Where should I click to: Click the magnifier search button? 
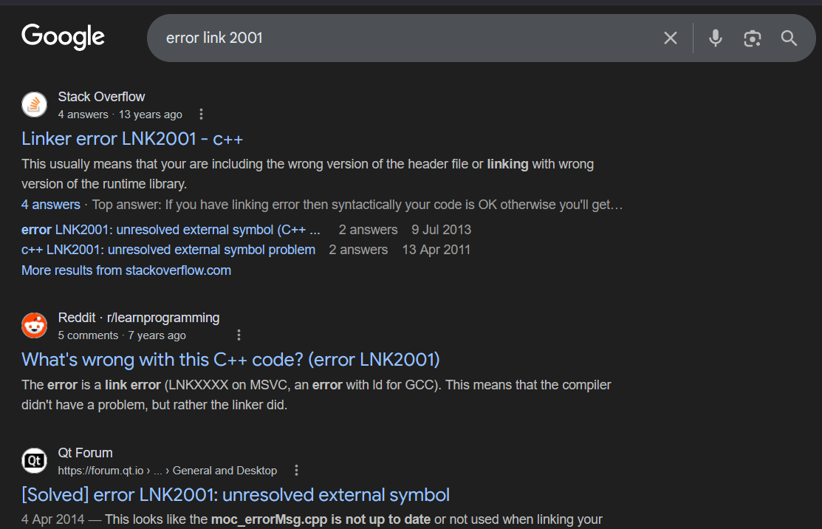(789, 38)
